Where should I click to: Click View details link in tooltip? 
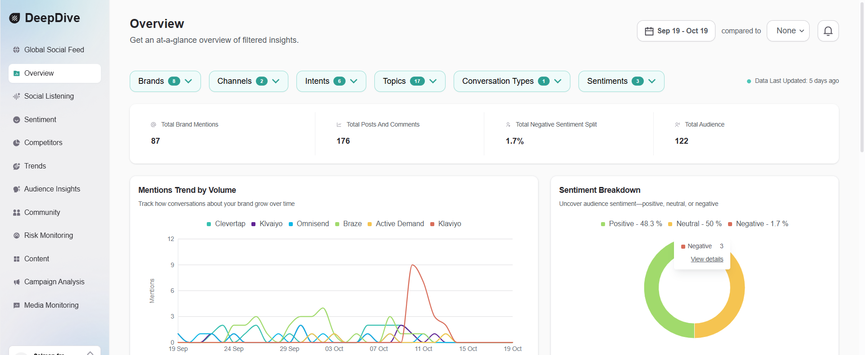(707, 259)
